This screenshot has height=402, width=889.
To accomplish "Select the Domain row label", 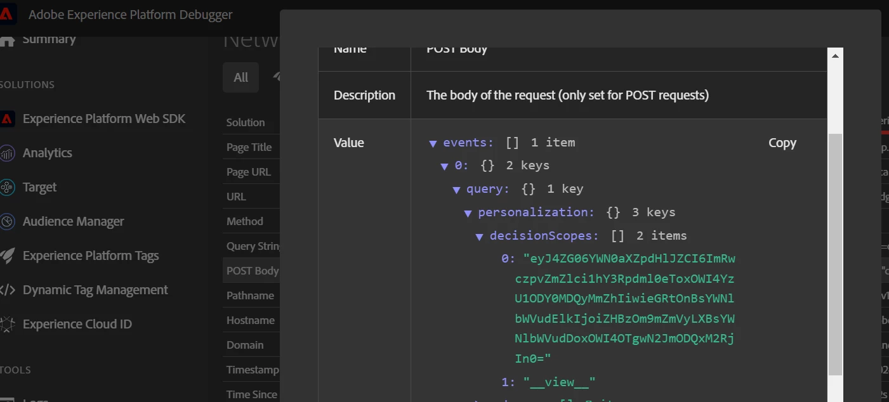I will click(245, 345).
